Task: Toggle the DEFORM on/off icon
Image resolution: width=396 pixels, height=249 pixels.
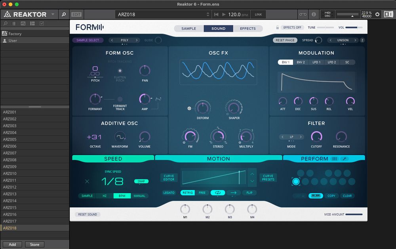Action: click(189, 108)
